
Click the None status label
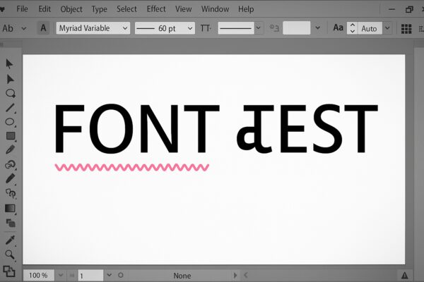182,276
